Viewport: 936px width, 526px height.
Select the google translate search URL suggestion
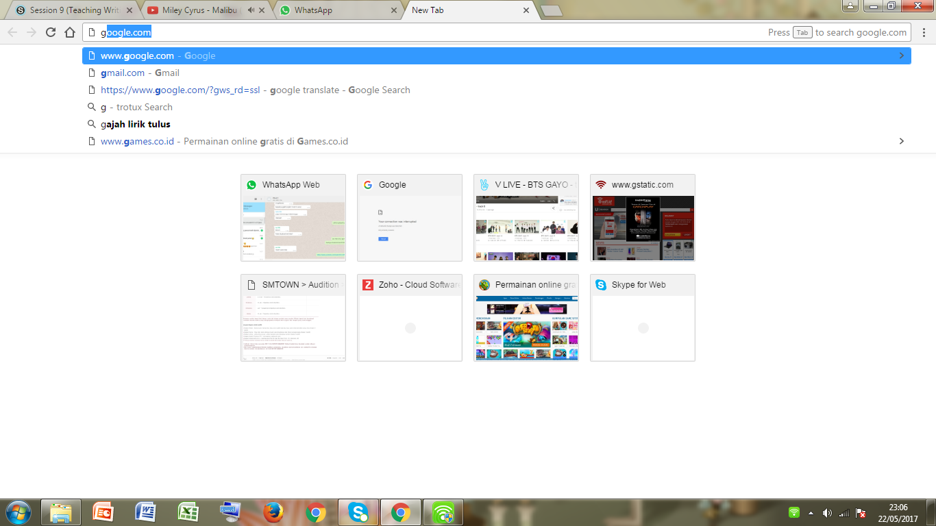pos(497,90)
